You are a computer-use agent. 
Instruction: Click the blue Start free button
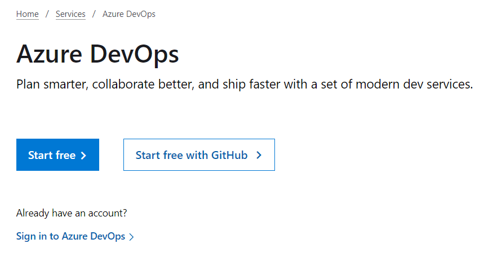coord(57,155)
